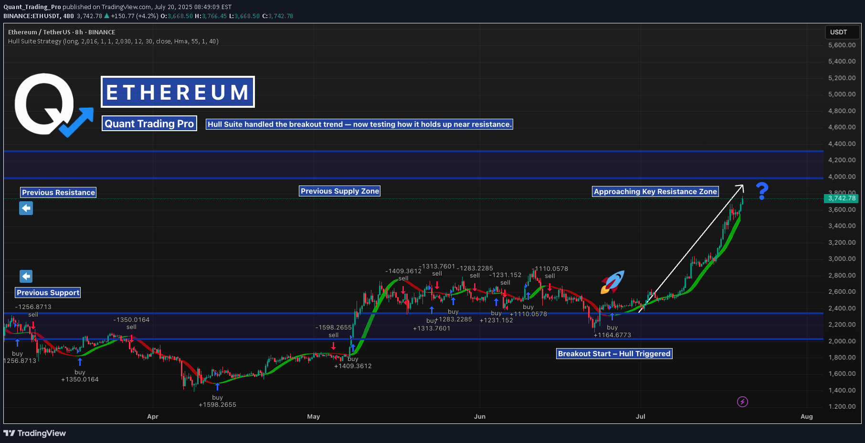Open the USDT currency selector
Viewport: 865px width, 443px height.
(842, 32)
